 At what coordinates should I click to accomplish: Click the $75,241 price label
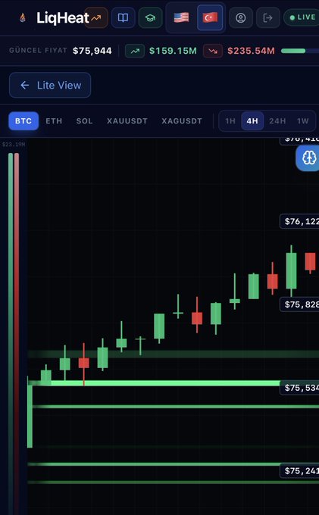[x=300, y=471]
